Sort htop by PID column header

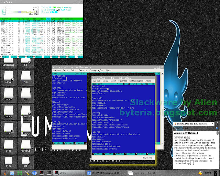tap(4, 19)
